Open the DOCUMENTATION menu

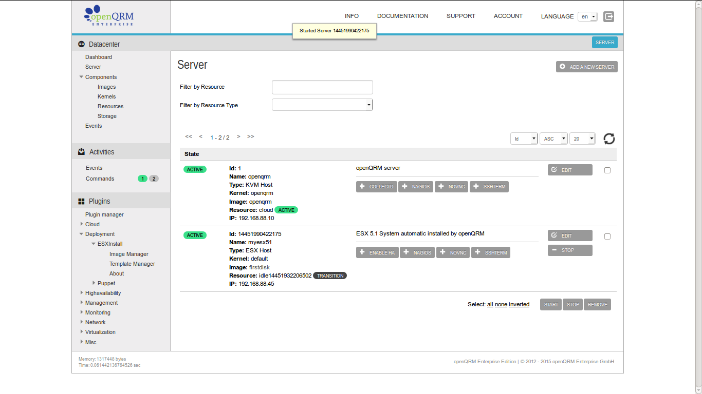click(x=402, y=16)
